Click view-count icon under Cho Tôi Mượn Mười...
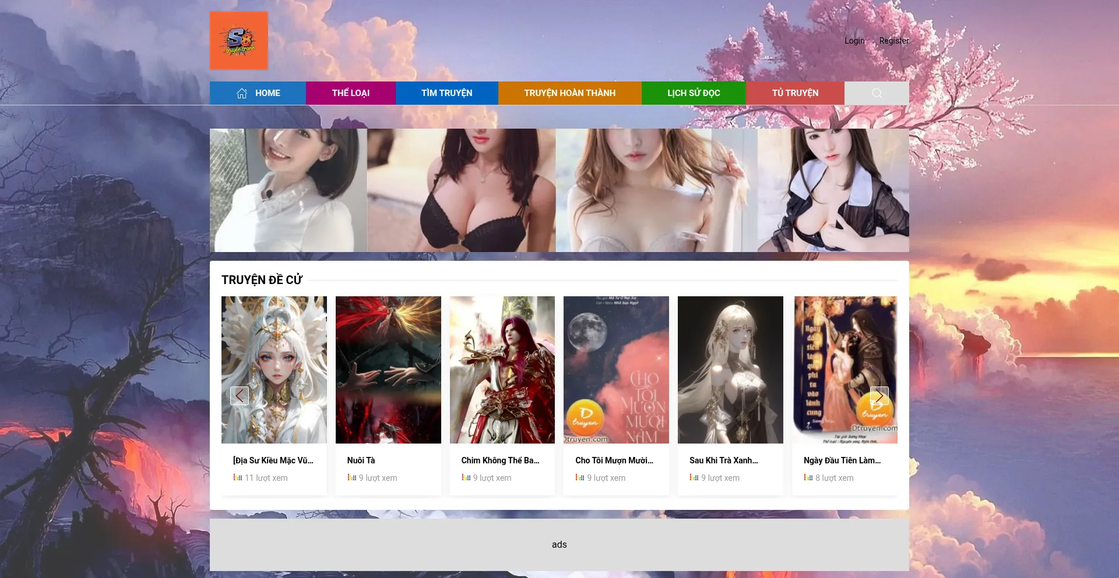Screen dimensions: 1119x578 click(x=580, y=477)
